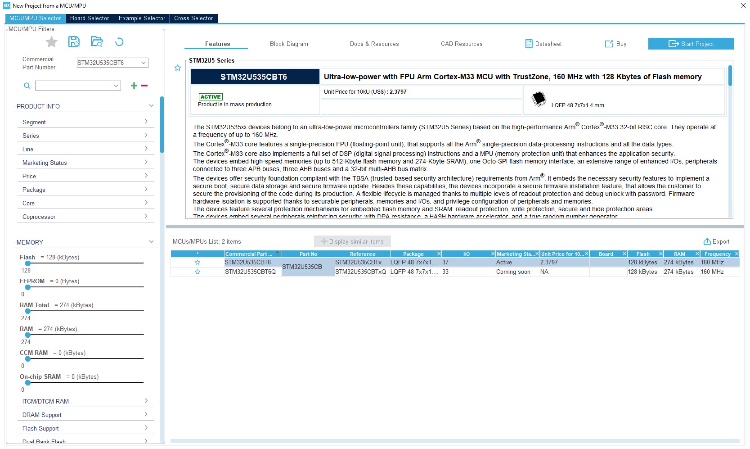Click the EEPROM slider handle
The width and height of the screenshot is (750, 449).
tap(28, 287)
